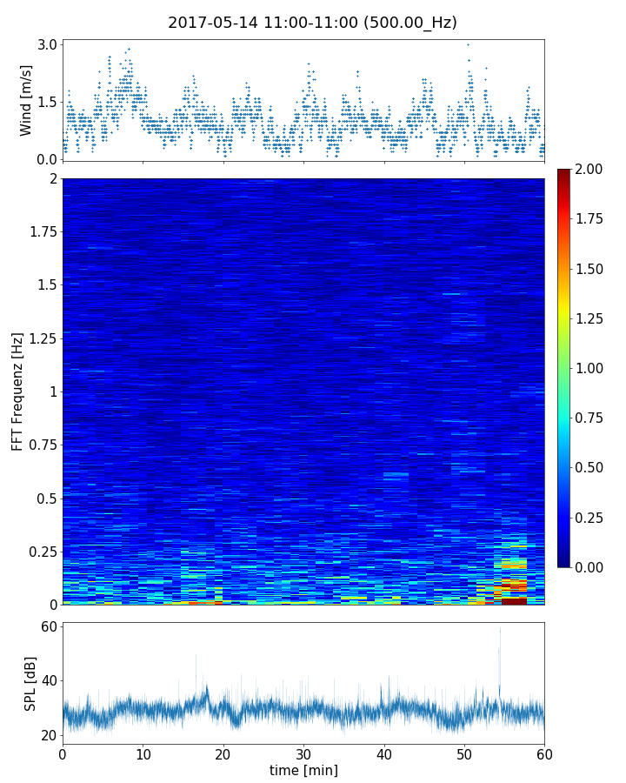
Task: Click the 10 tick on time axis
Action: (143, 753)
